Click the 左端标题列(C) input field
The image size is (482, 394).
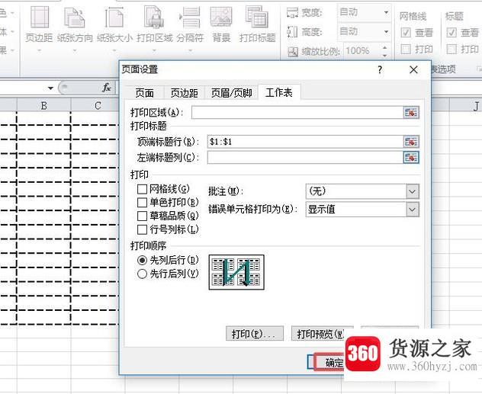pos(305,158)
